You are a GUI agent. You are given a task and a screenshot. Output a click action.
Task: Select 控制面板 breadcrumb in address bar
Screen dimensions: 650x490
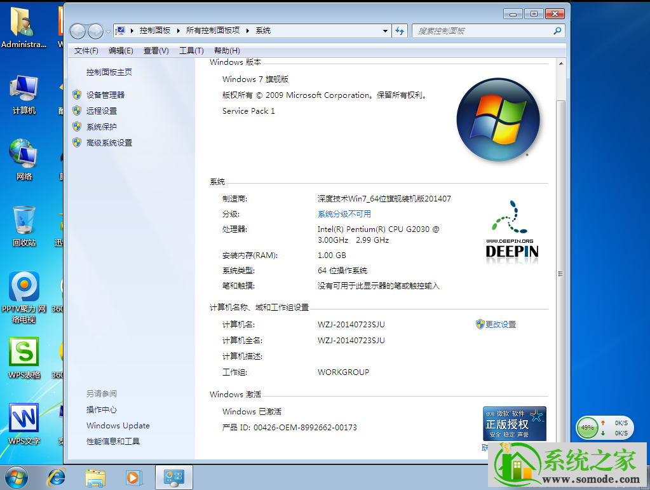point(155,31)
